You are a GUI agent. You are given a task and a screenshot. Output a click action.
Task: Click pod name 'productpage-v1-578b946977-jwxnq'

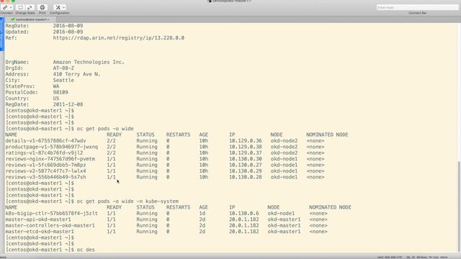[51, 147]
